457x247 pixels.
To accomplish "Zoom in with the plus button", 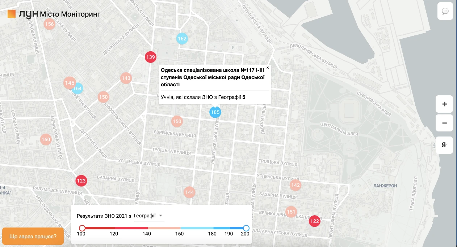I will pyautogui.click(x=444, y=104).
